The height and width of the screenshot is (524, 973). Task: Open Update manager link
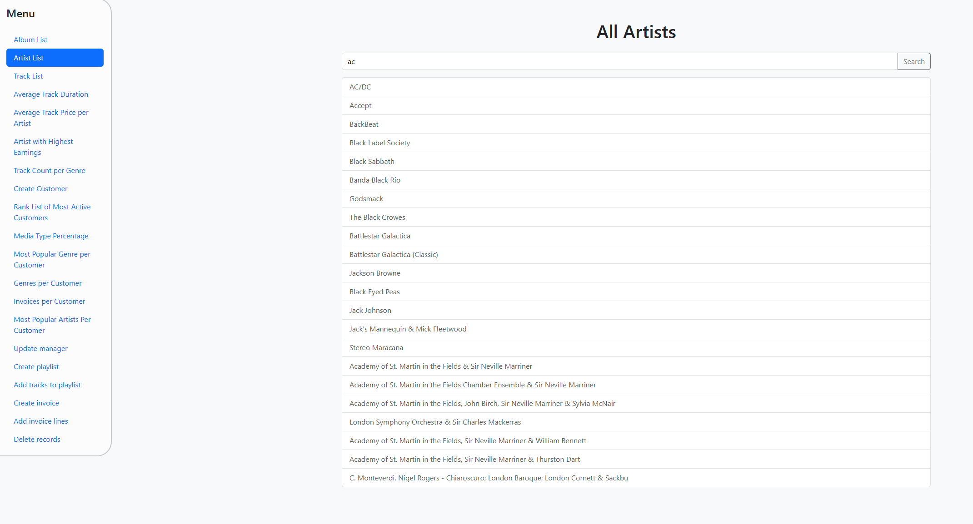pos(40,348)
